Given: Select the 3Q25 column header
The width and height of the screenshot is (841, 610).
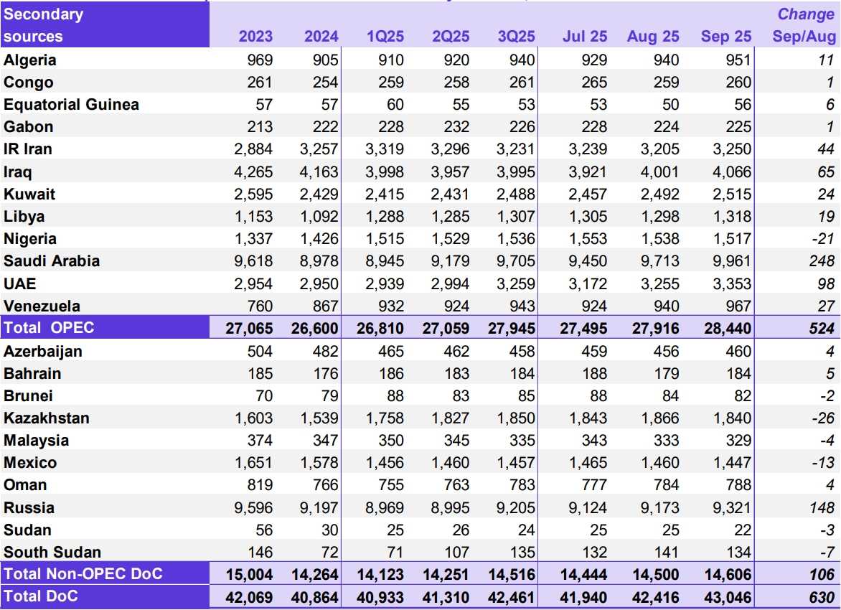Looking at the screenshot, I should [x=516, y=37].
